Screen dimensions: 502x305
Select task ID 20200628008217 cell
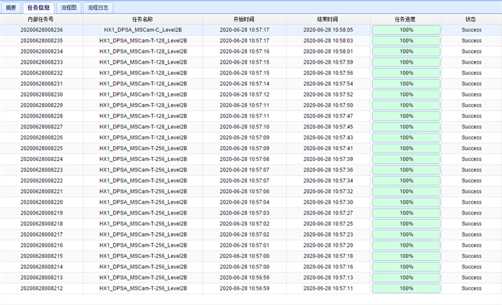42,235
